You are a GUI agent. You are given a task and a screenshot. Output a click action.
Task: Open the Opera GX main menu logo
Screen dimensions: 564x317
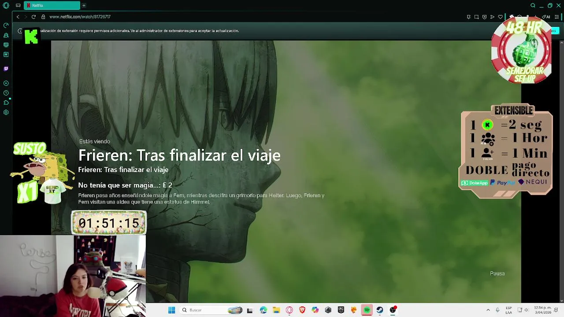point(6,5)
